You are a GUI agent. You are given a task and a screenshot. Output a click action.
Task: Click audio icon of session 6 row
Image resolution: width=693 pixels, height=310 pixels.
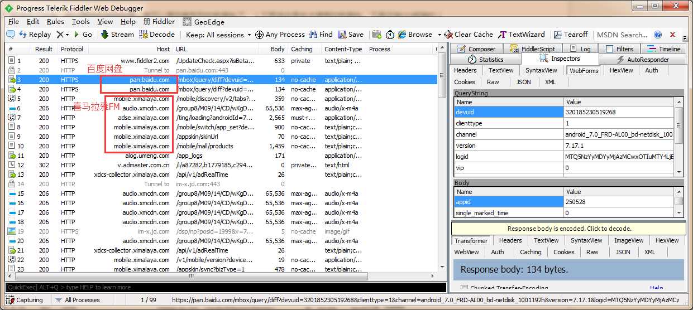click(x=12, y=108)
